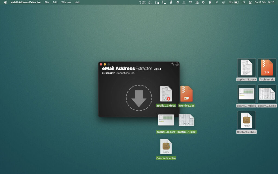Click the dashed-circle download drop zone
The image size is (278, 174).
pos(139,98)
